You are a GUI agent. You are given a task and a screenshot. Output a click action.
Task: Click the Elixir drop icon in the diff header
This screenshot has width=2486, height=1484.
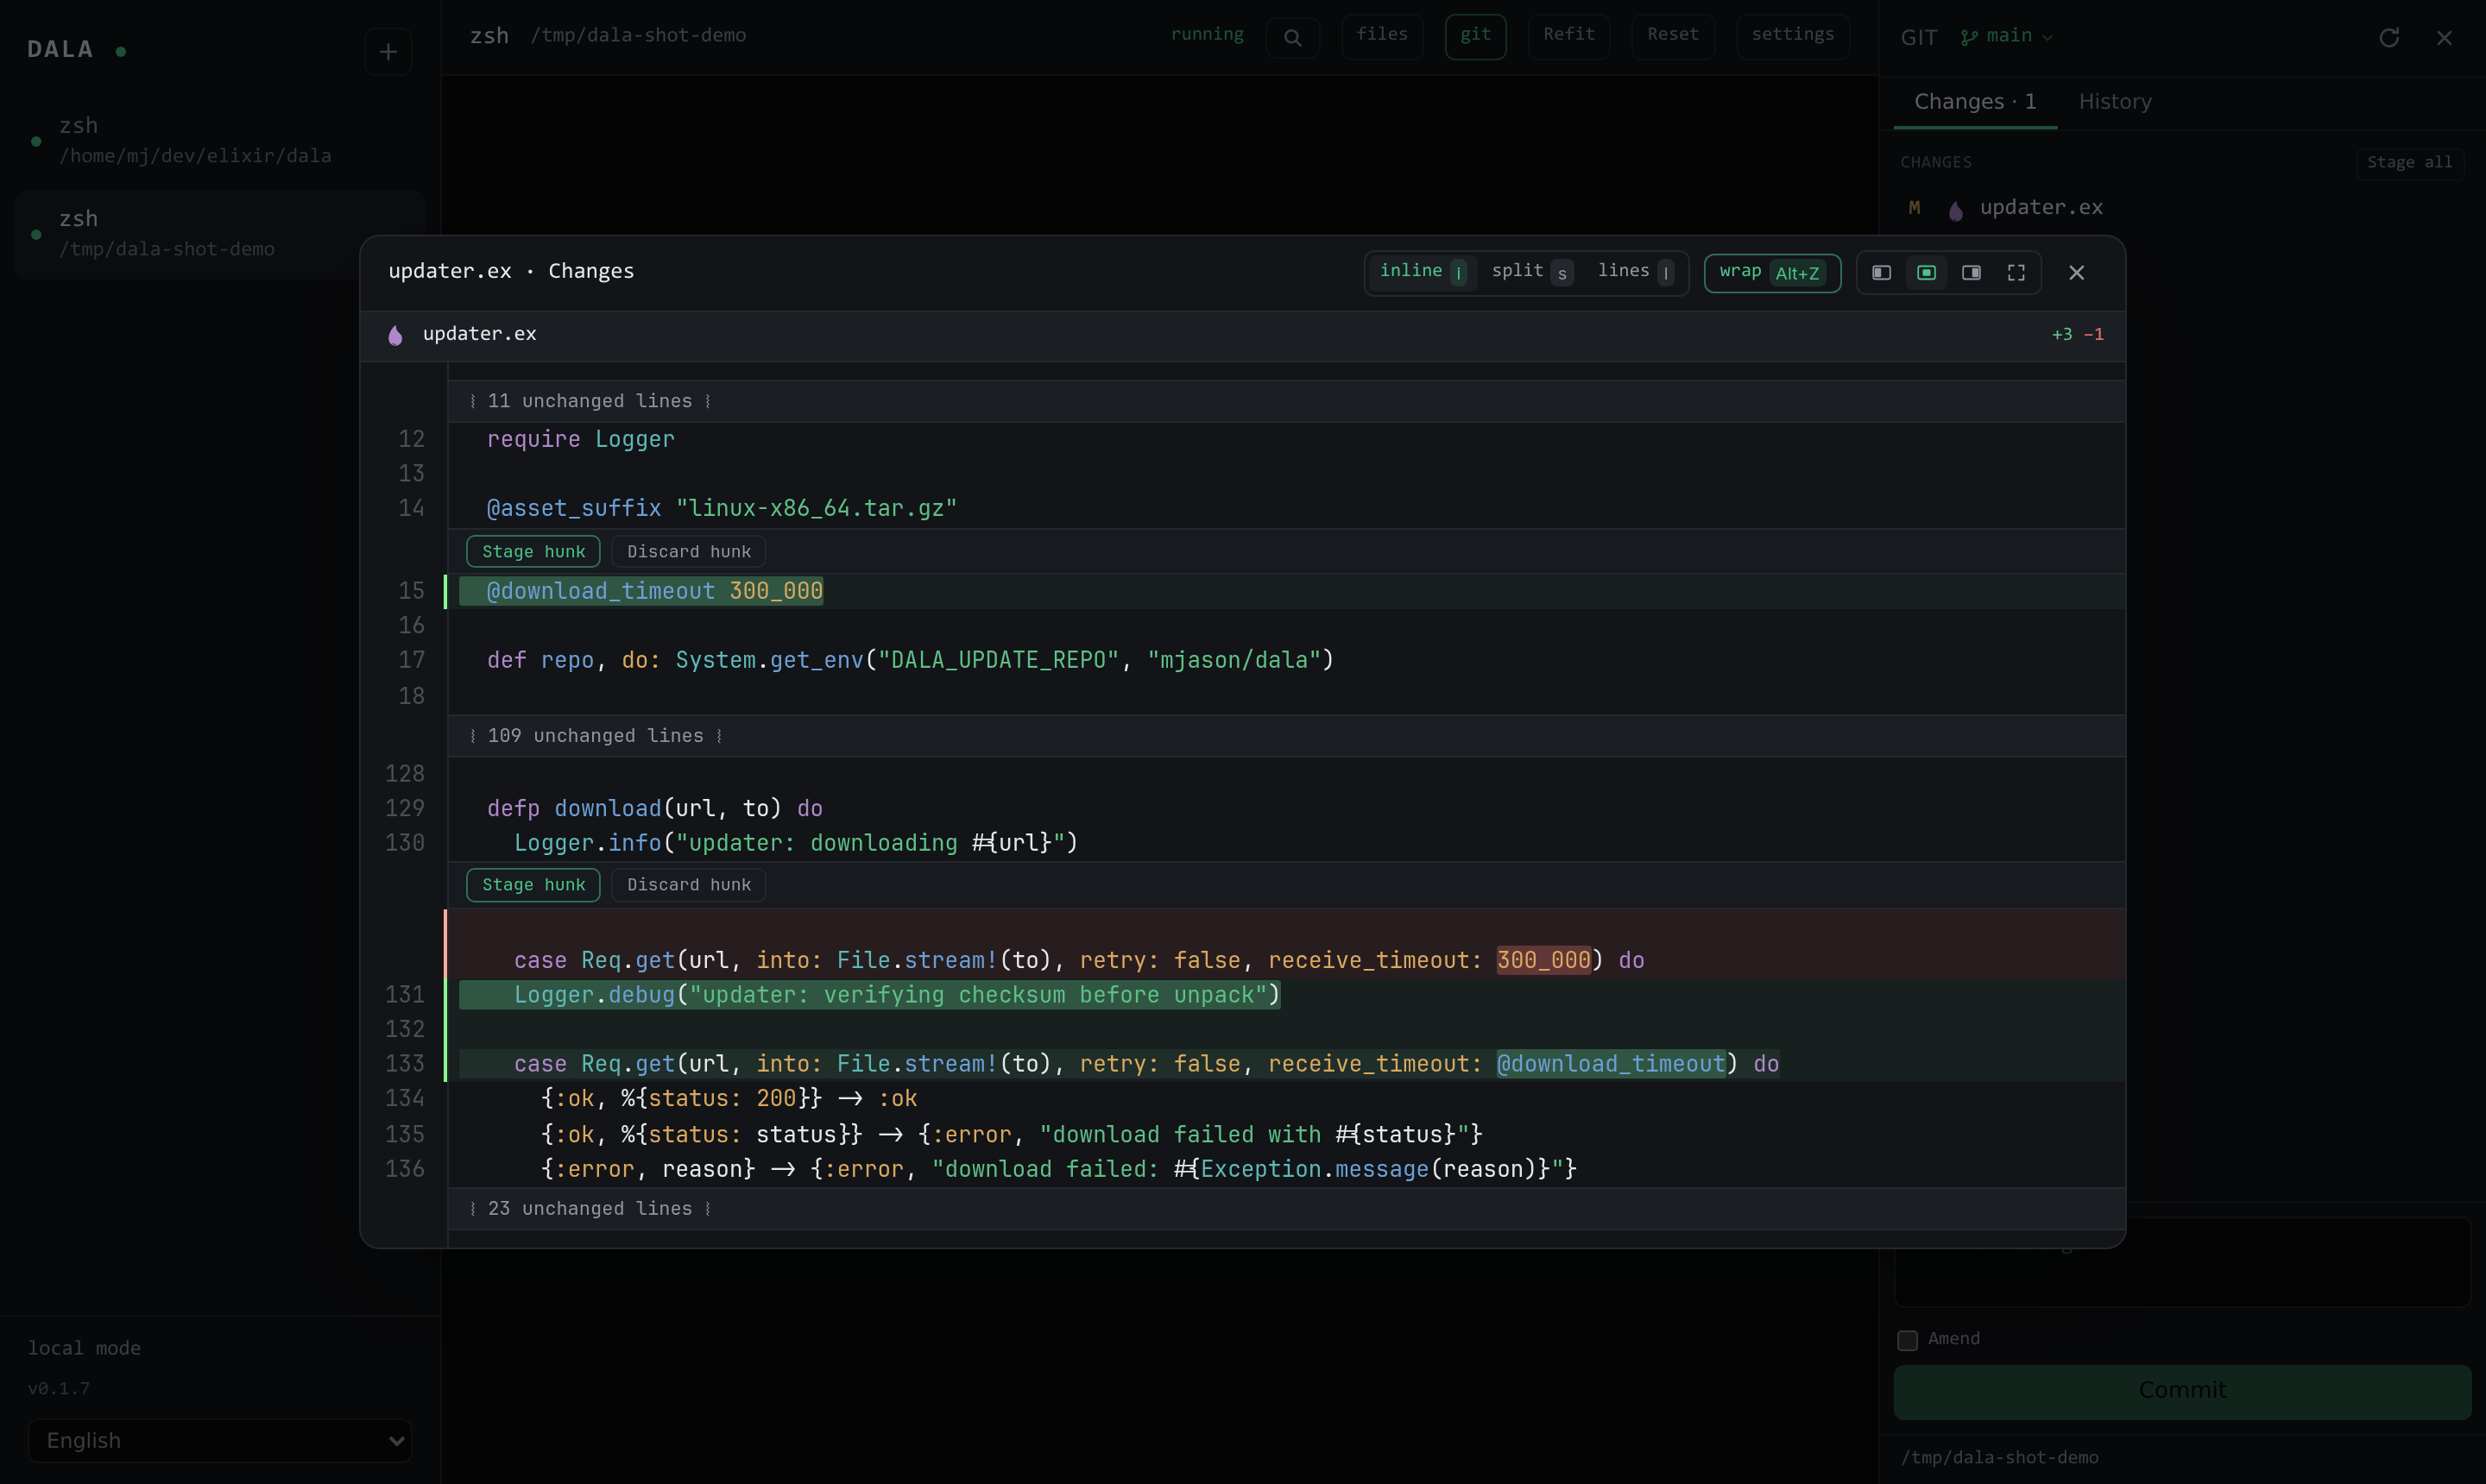395,335
